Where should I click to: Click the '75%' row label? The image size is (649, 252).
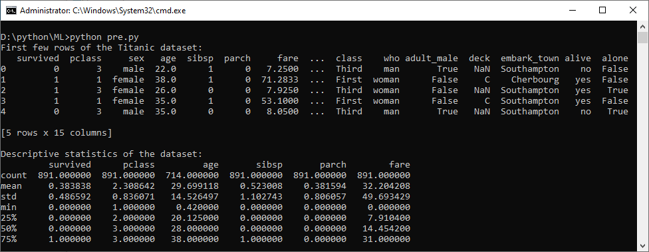9,239
